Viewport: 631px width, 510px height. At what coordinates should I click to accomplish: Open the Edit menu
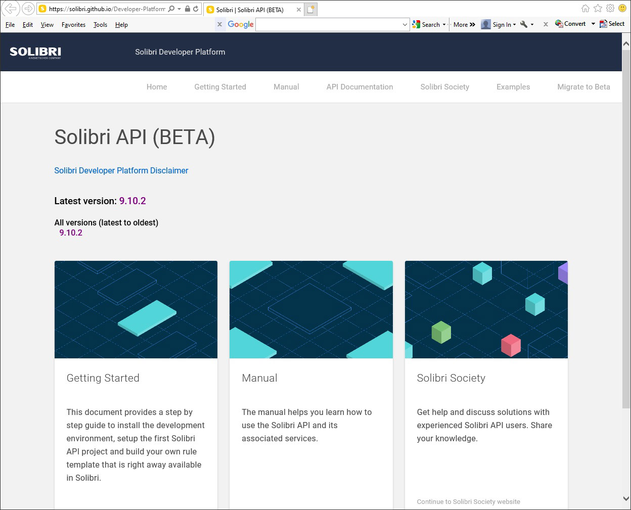(x=28, y=25)
